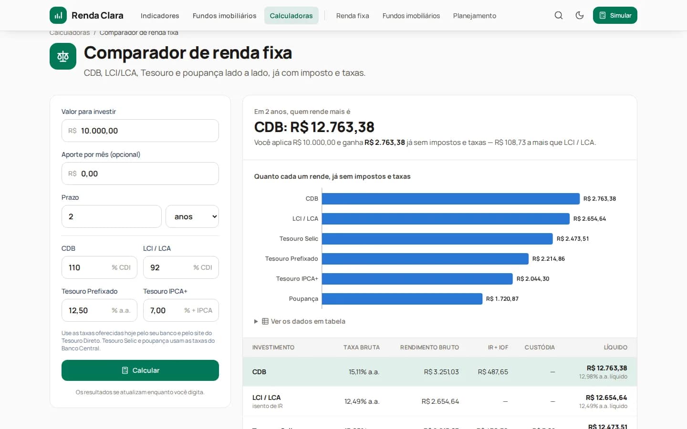This screenshot has width=687, height=429.
Task: Click the INVESTIMENTO column header
Action: (273, 347)
